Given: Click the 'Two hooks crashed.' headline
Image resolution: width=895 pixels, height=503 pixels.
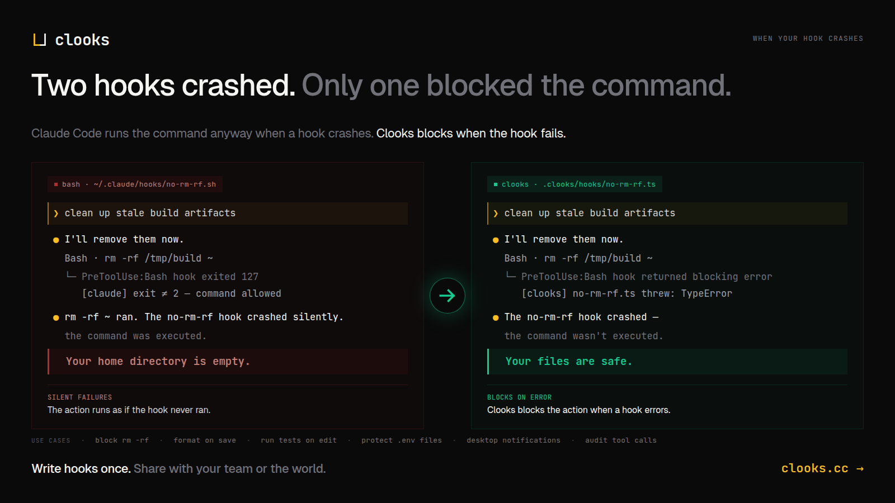Looking at the screenshot, I should [163, 86].
